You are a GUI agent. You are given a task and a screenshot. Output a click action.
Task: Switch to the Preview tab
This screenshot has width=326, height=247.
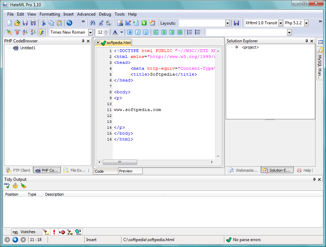[x=130, y=171]
